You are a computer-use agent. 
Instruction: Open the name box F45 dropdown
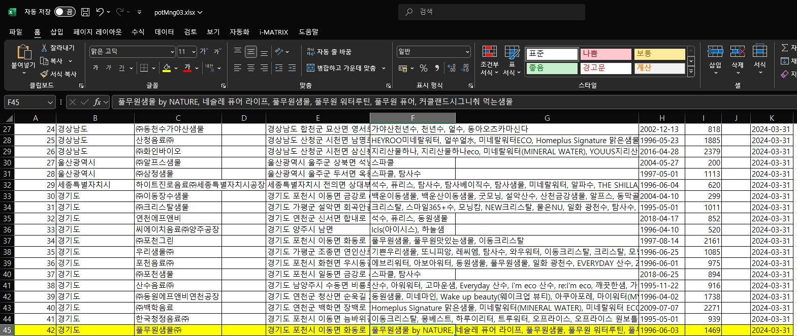click(x=50, y=103)
